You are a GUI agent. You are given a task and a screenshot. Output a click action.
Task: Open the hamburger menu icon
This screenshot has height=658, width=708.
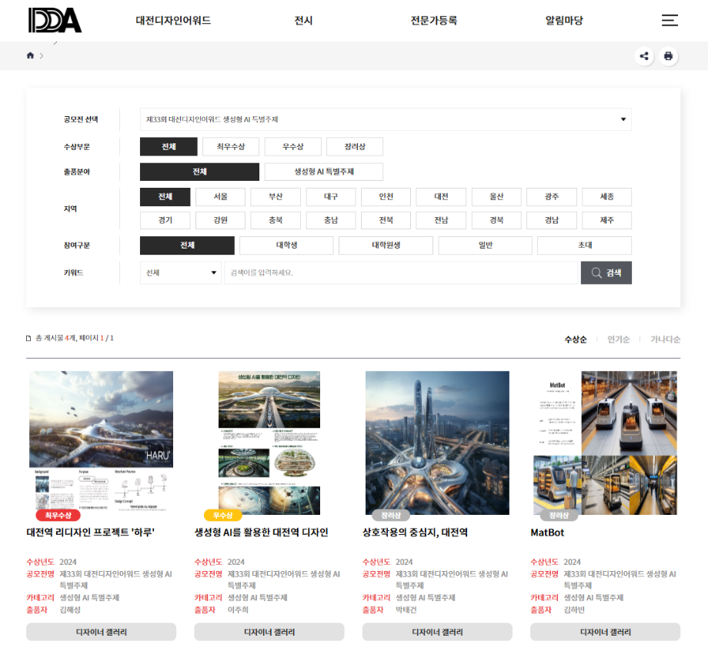(x=669, y=21)
